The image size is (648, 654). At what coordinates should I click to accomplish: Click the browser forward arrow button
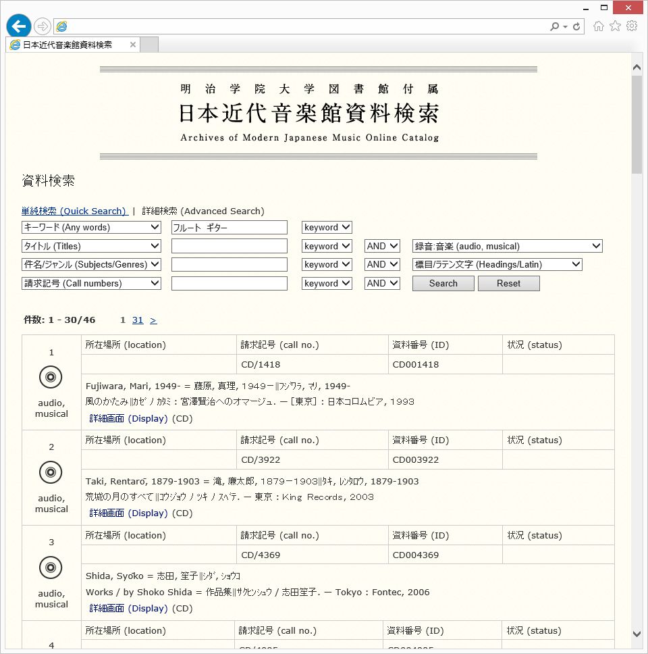click(x=43, y=26)
